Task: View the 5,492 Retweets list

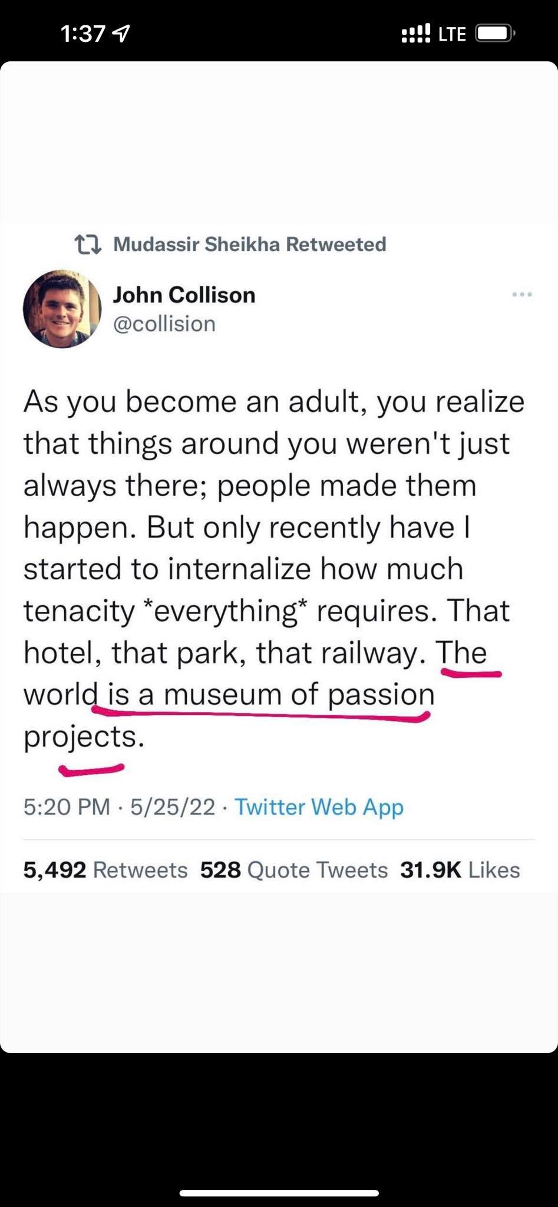Action: [x=105, y=870]
